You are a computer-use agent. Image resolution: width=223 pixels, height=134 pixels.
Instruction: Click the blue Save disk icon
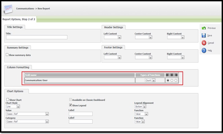pyautogui.click(x=203, y=36)
